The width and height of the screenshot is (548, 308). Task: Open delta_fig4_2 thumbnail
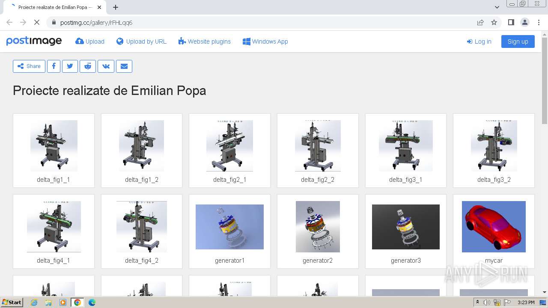click(142, 227)
